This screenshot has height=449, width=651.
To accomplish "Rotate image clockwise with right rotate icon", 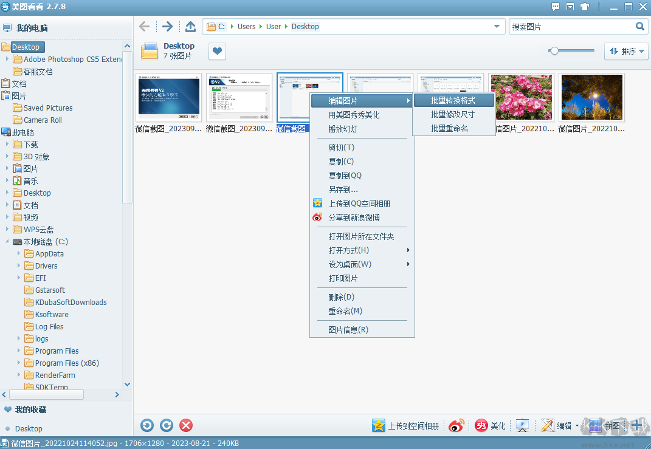I will tap(167, 425).
